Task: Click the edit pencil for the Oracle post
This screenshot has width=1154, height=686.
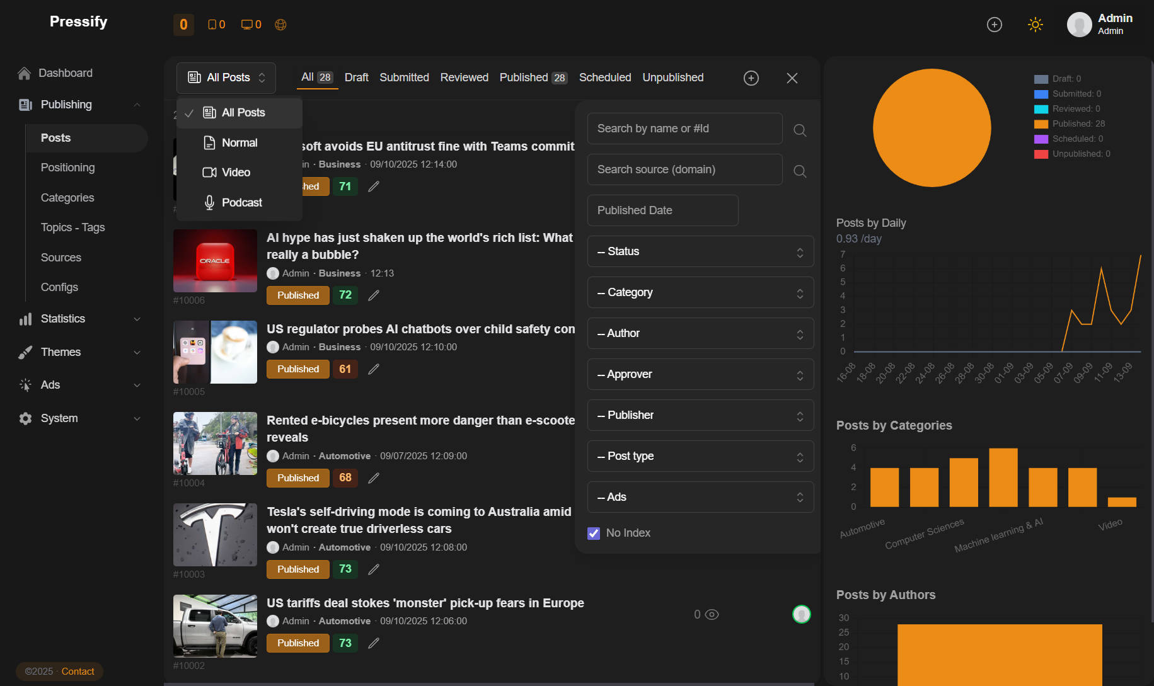Action: pos(374,295)
